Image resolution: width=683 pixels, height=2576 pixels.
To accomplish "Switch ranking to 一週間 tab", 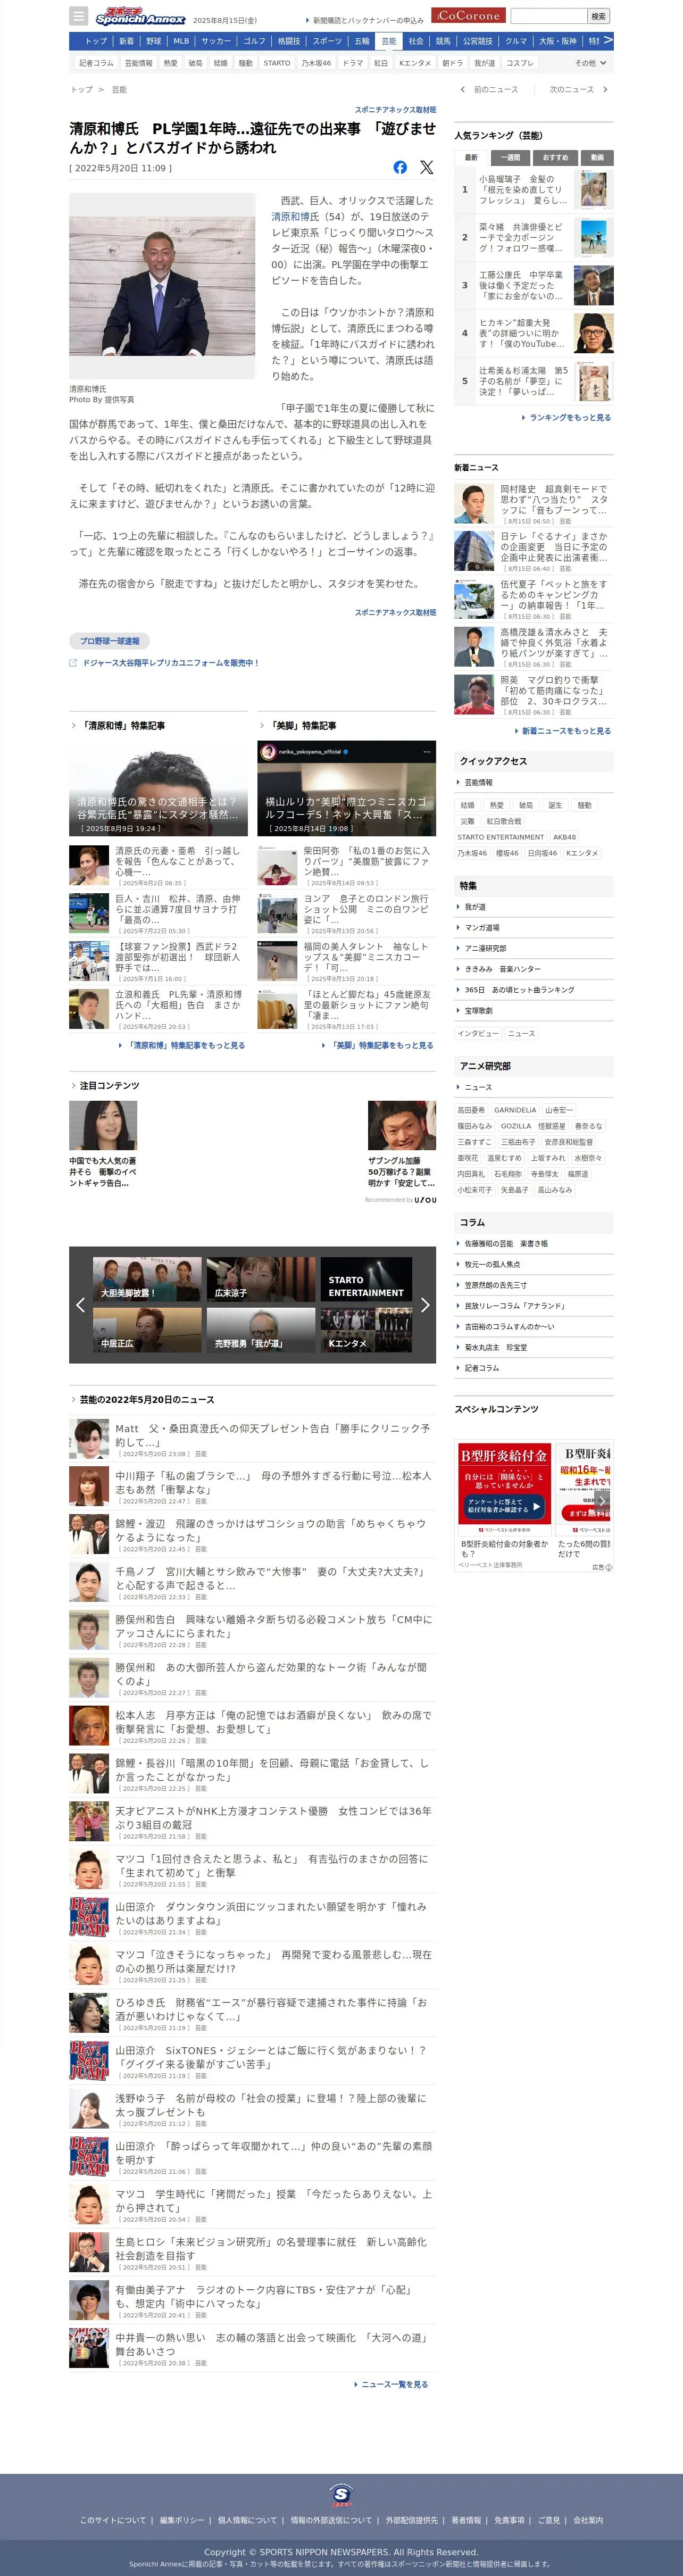I will click(x=510, y=157).
